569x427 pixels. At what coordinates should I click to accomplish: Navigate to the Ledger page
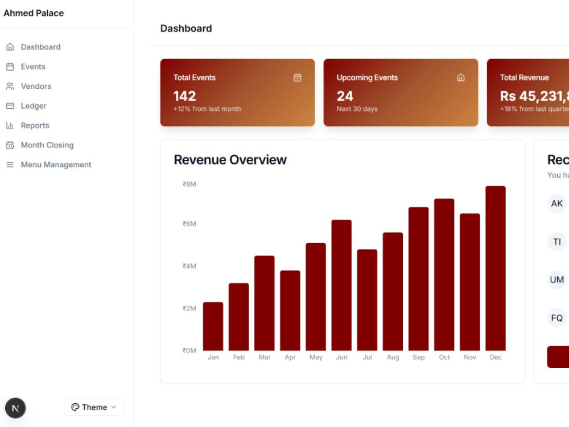coord(34,106)
